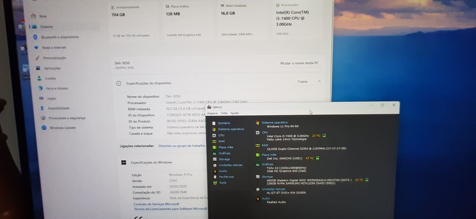Select Unidades ópticas in Speccy sidebar

(230, 165)
